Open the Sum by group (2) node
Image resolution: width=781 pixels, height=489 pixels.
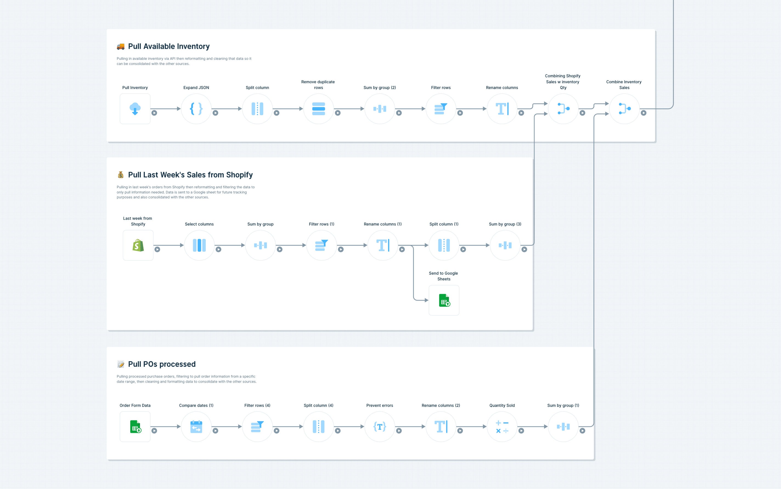[x=380, y=109]
